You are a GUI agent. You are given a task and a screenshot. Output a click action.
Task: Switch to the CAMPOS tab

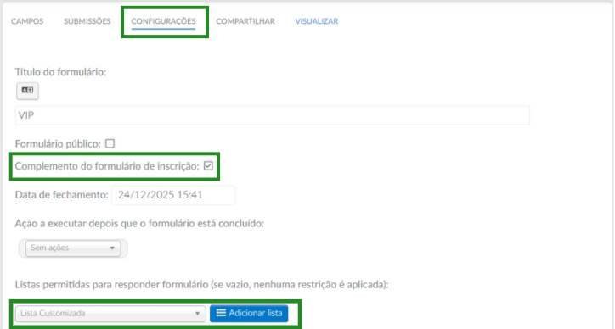click(27, 21)
